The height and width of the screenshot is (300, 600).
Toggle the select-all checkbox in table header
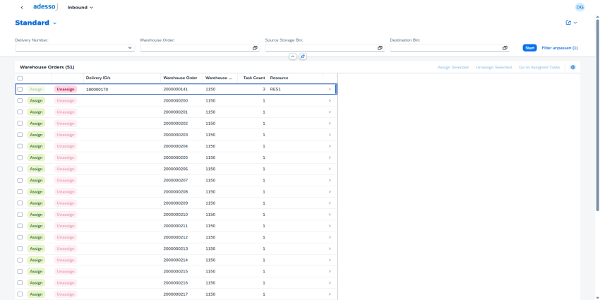click(20, 78)
